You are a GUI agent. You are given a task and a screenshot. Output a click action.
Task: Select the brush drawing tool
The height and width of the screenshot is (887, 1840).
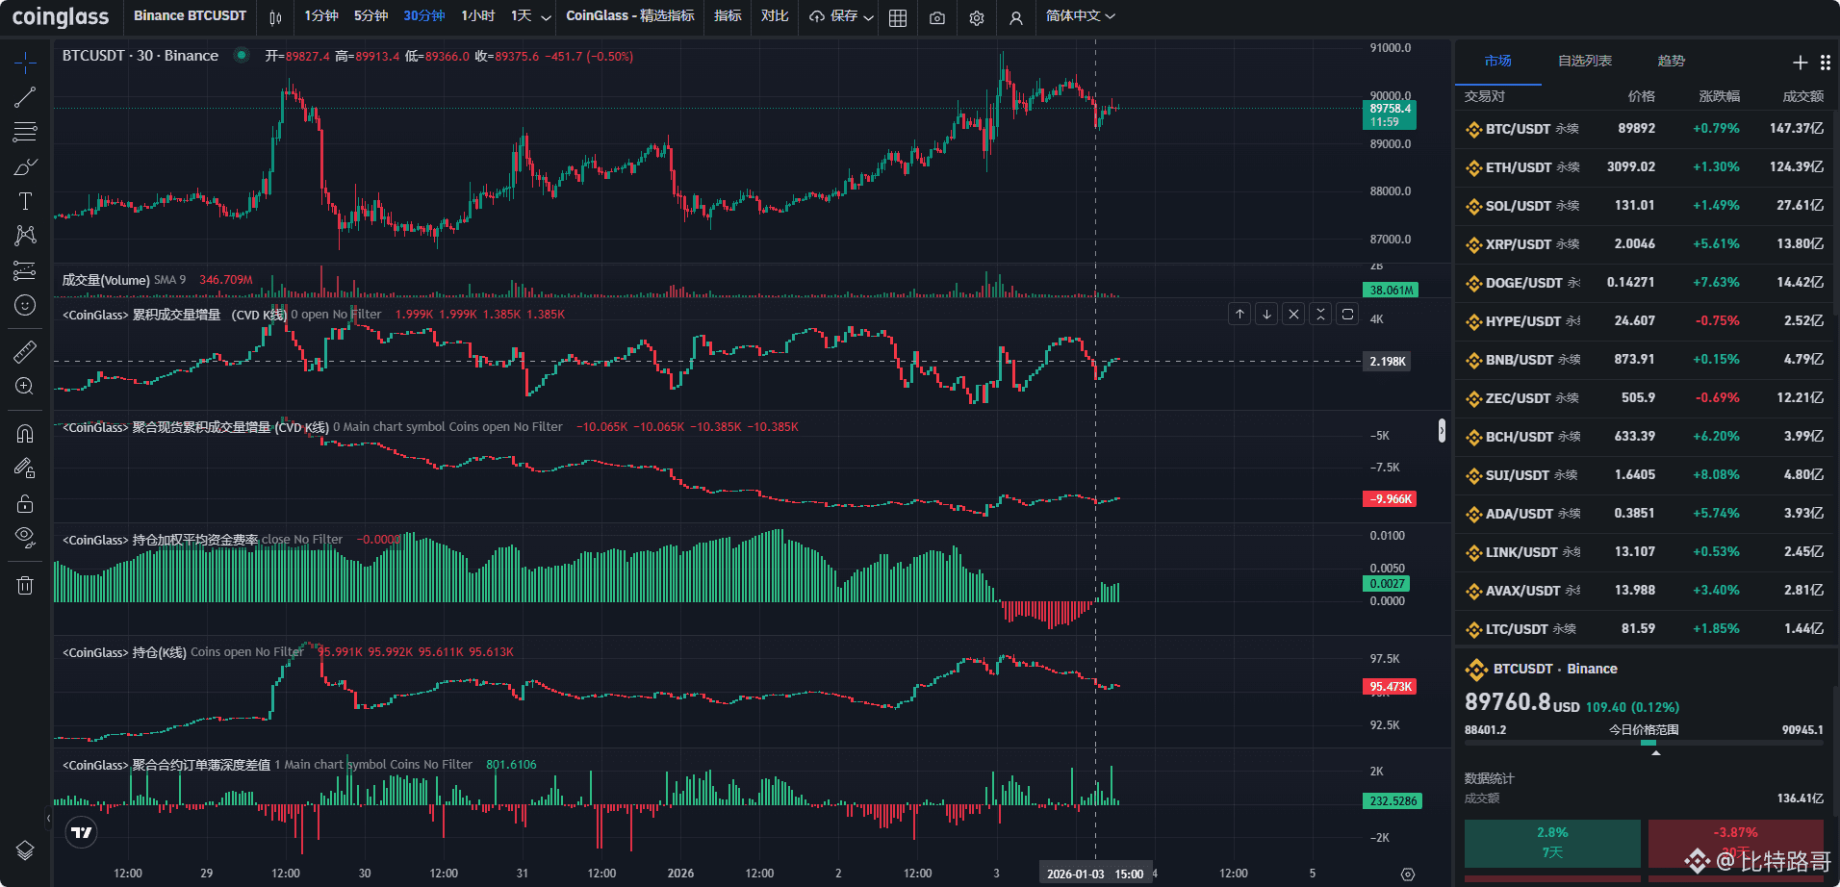coord(25,166)
